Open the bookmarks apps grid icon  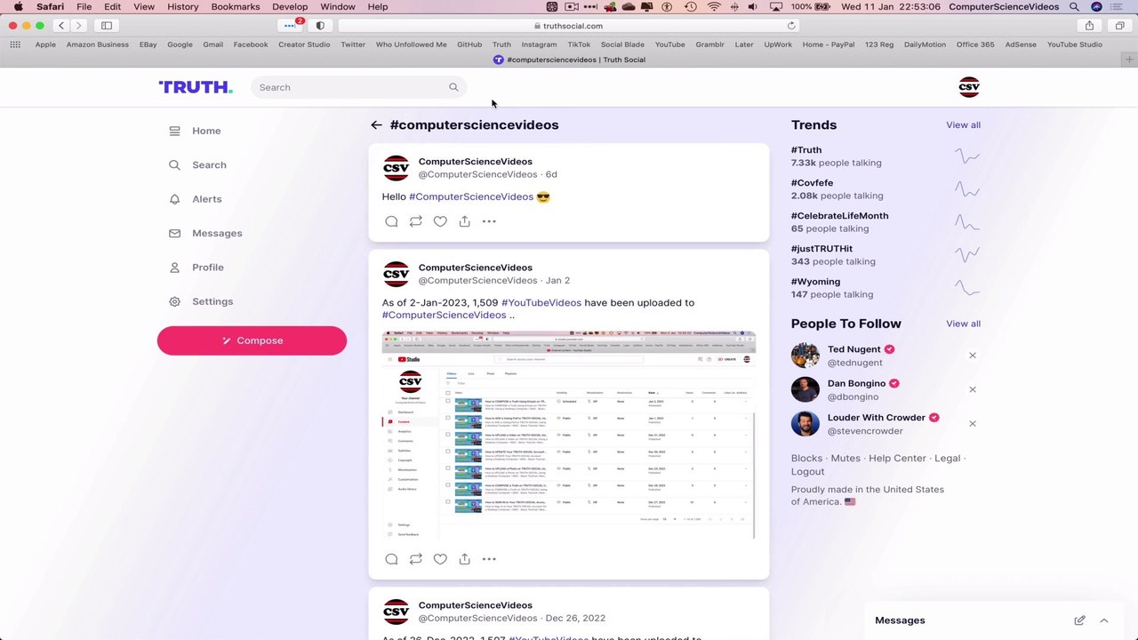[x=15, y=44]
